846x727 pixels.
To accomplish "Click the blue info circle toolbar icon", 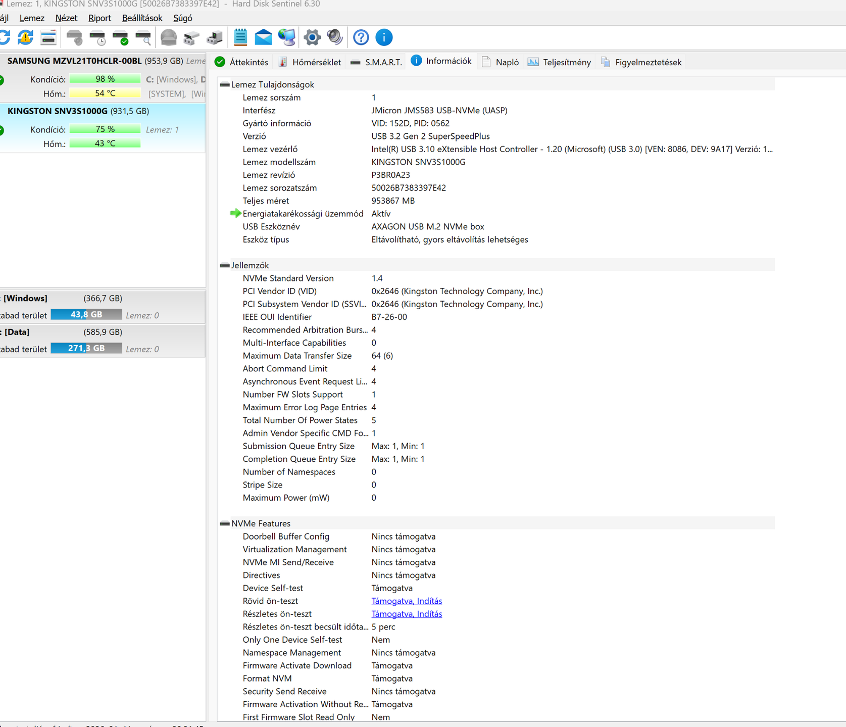I will tap(384, 37).
